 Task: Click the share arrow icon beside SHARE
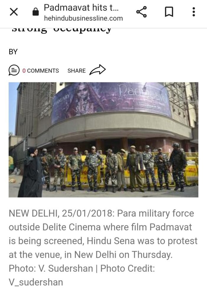tap(97, 70)
